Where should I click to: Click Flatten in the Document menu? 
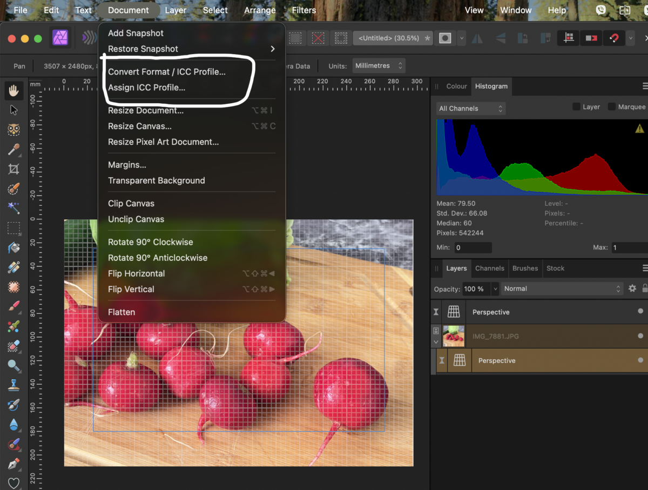(122, 312)
